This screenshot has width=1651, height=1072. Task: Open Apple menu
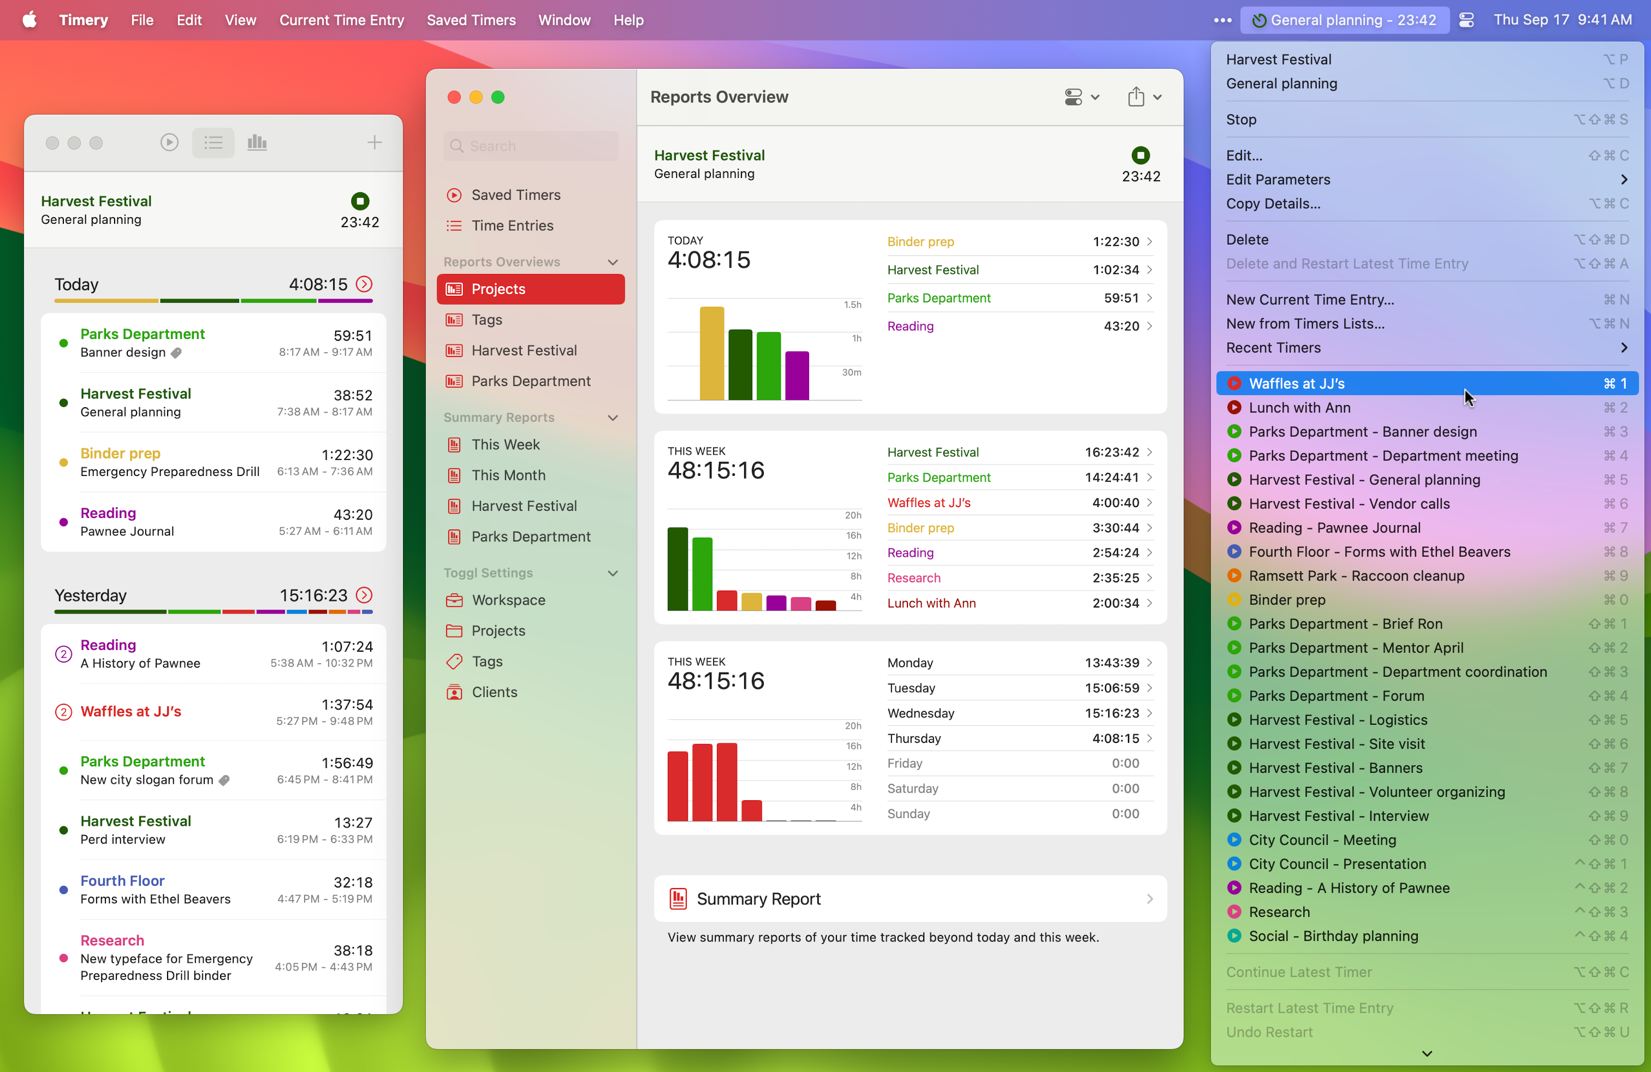(x=29, y=20)
